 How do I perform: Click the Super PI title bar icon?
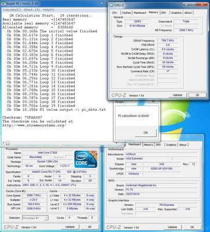pos(3,3)
